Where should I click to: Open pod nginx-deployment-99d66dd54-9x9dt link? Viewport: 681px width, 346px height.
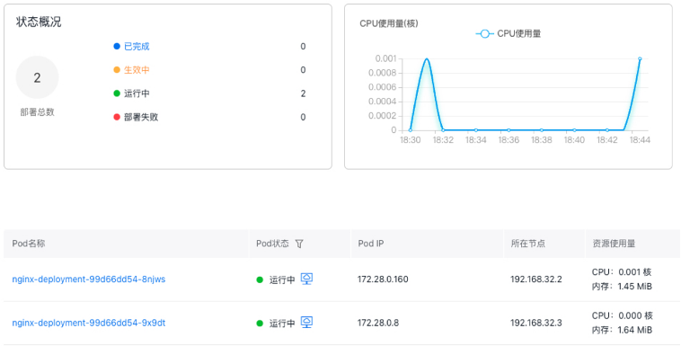(89, 323)
